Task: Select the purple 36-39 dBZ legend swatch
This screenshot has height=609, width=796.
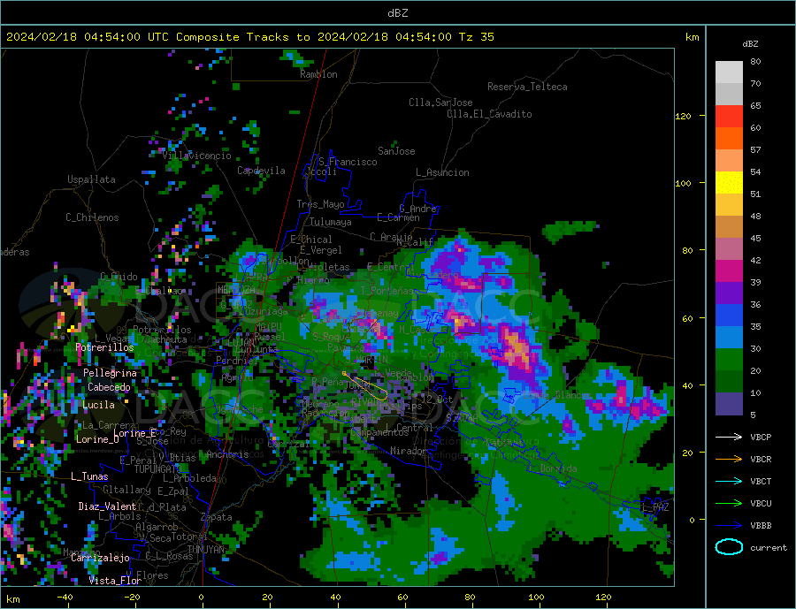Action: pyautogui.click(x=729, y=293)
